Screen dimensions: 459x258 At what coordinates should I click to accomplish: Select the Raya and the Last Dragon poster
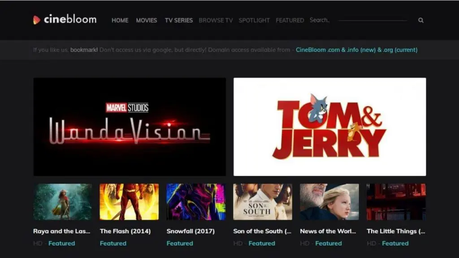coord(63,202)
